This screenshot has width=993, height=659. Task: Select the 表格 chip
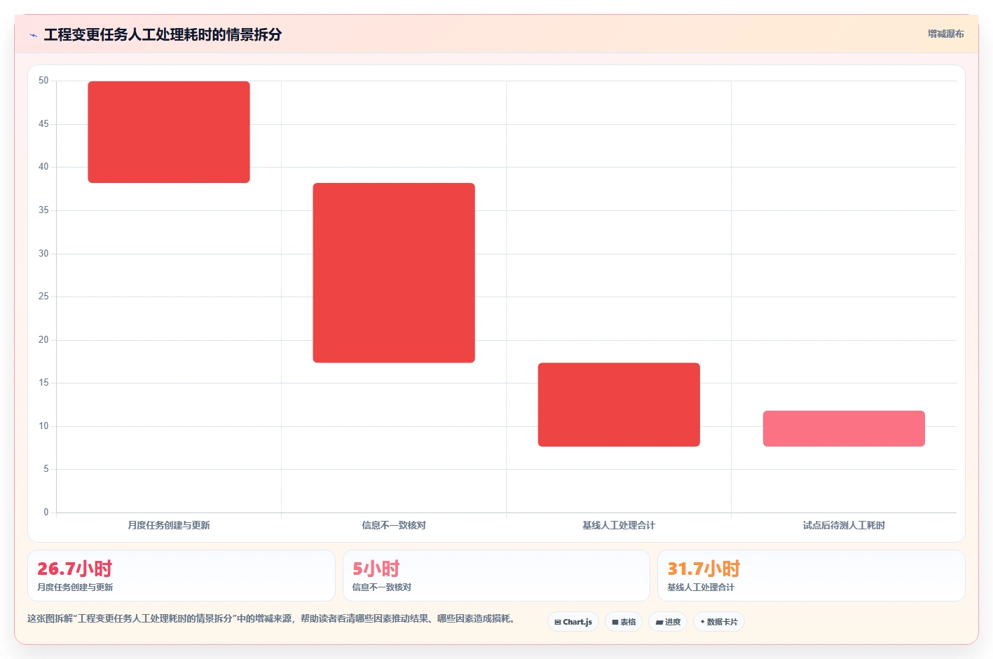click(624, 622)
